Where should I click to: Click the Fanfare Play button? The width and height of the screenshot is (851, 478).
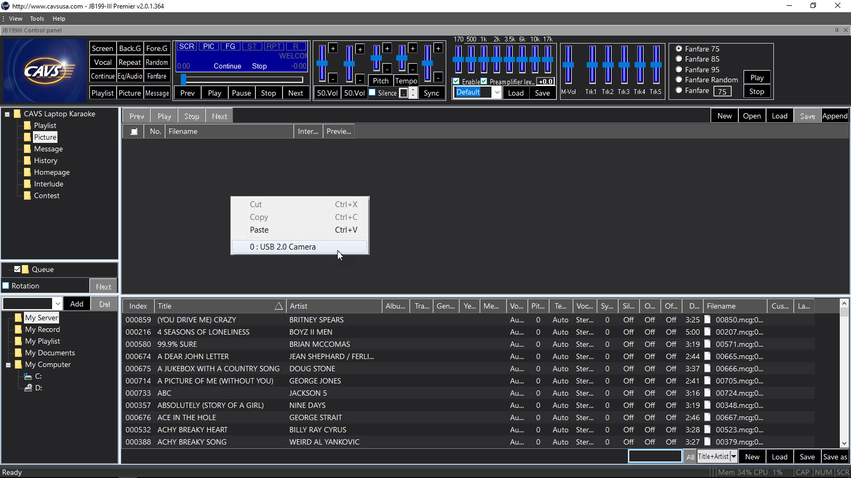tap(757, 78)
